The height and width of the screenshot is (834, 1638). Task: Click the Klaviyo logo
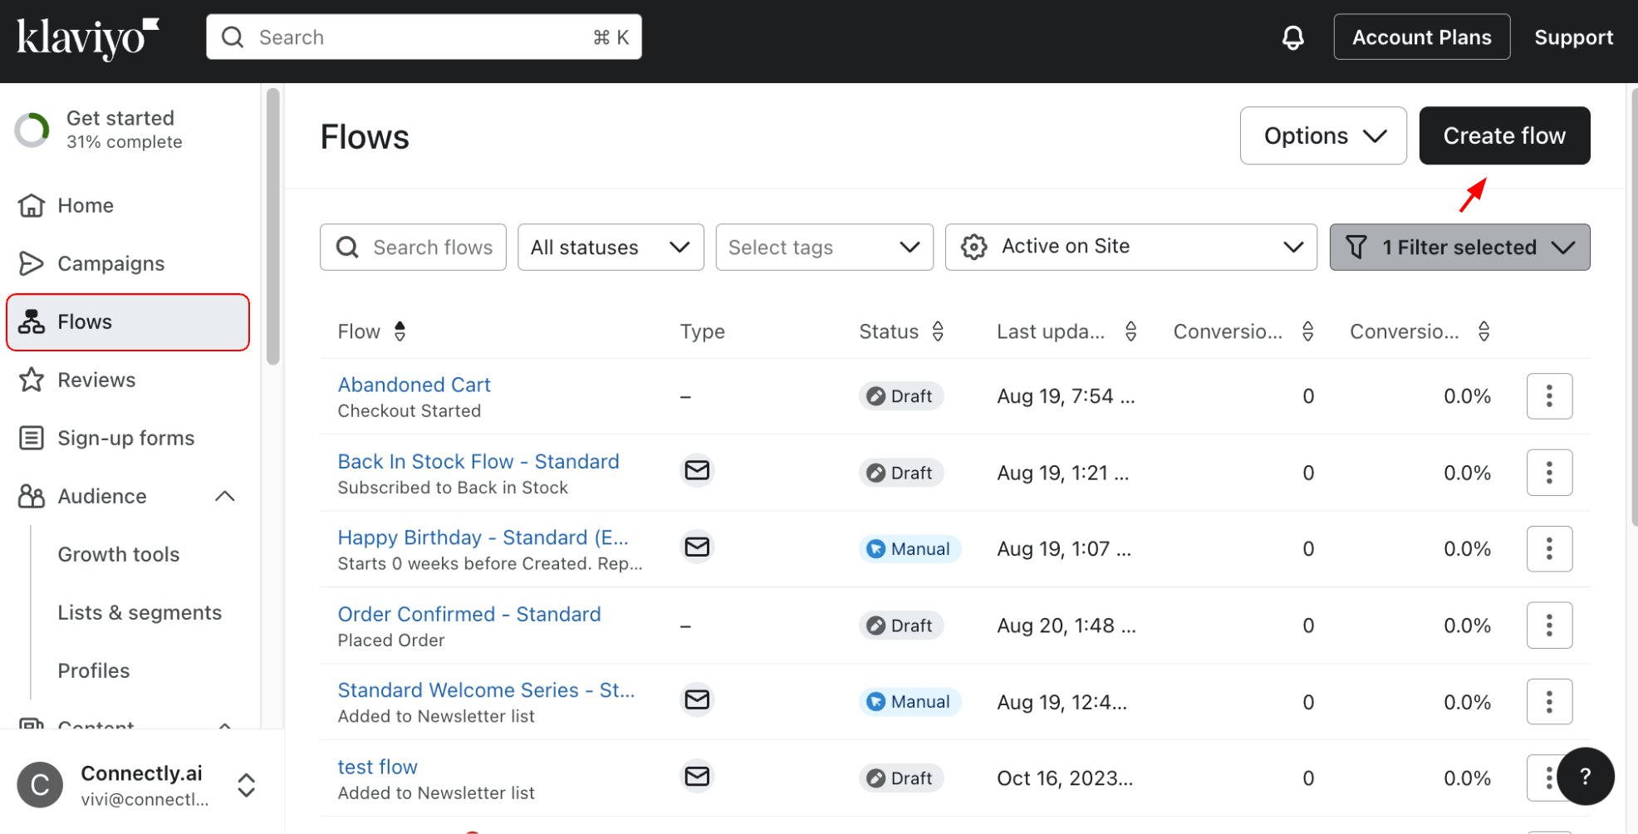click(88, 37)
